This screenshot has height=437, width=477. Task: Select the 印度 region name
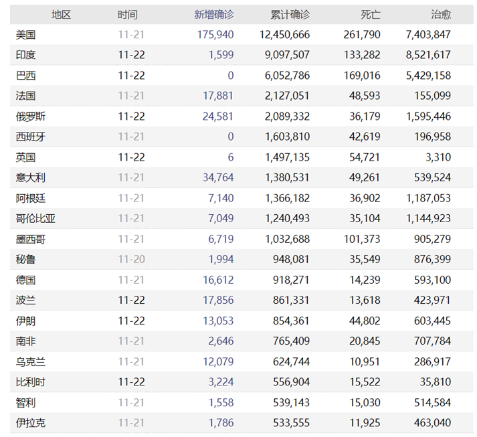pos(25,55)
